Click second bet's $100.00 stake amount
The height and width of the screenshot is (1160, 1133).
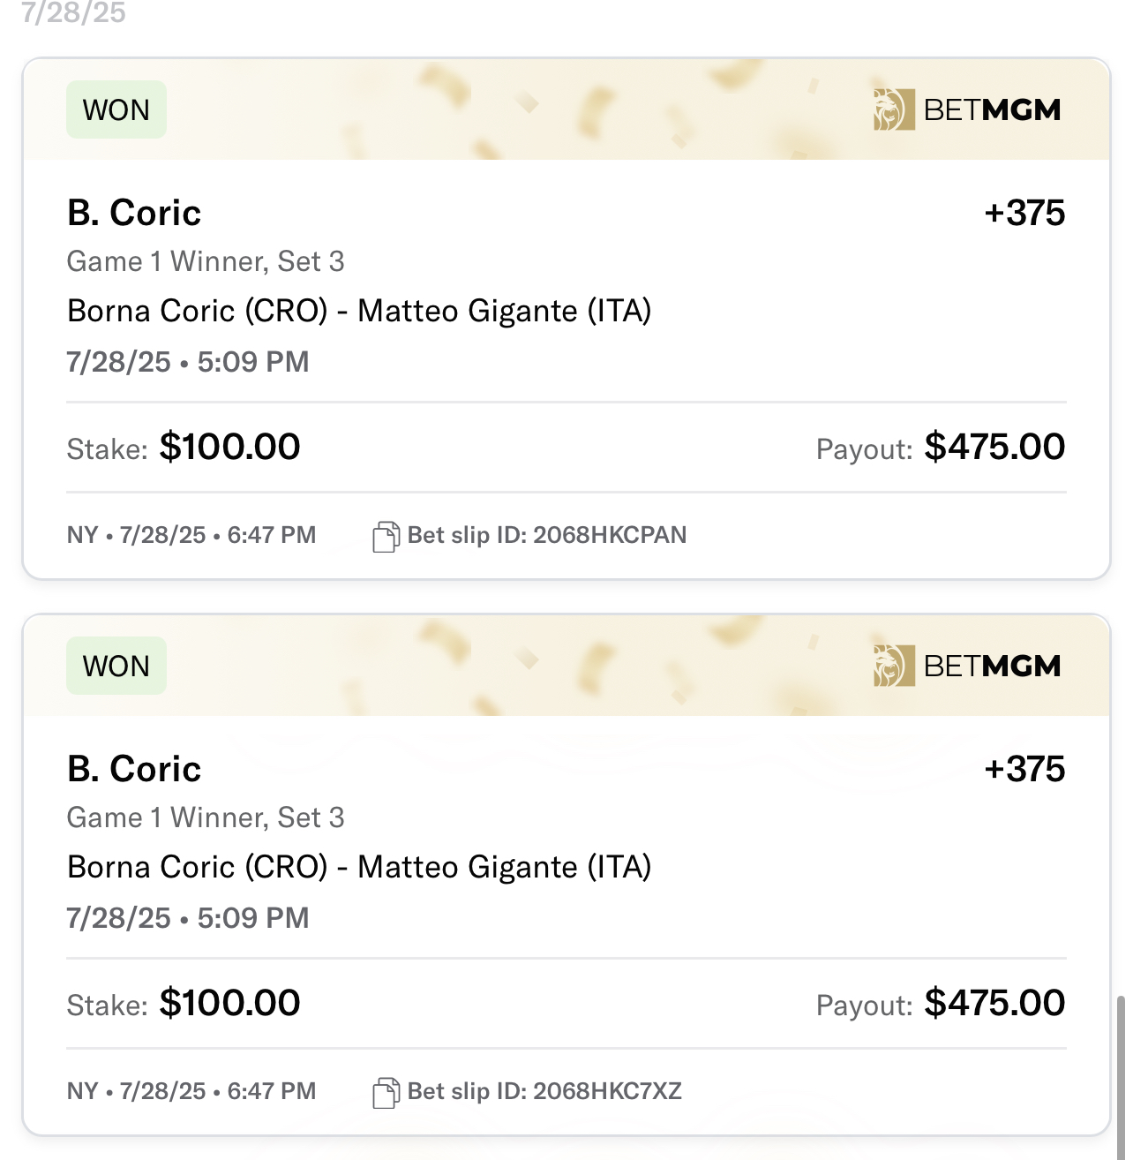229,1003
